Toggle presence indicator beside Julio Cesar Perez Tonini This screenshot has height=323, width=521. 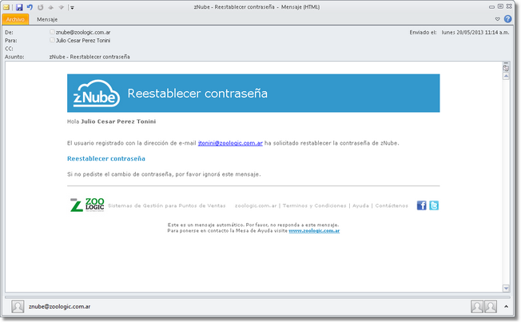(x=52, y=40)
